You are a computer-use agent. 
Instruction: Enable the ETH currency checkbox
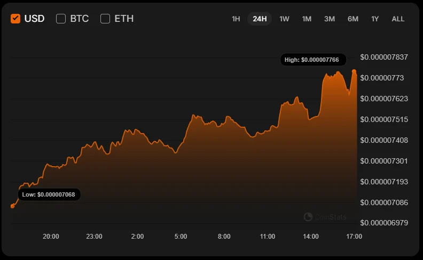pyautogui.click(x=105, y=19)
